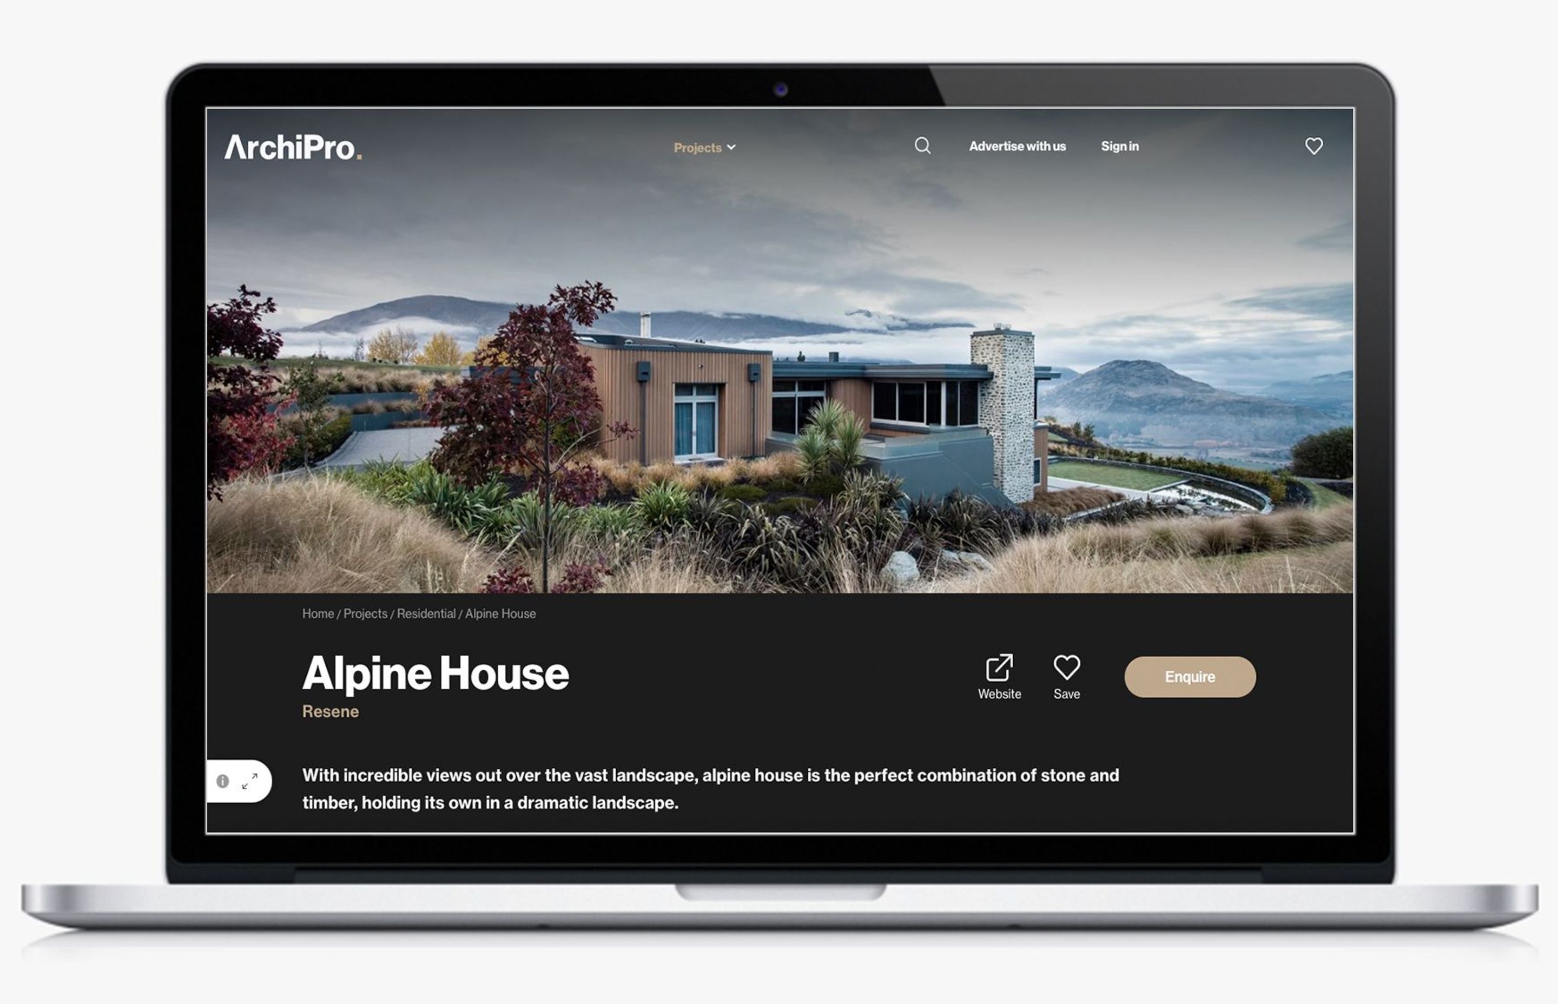
Task: Click the 'Sign in' link in the navbar
Action: (x=1120, y=147)
